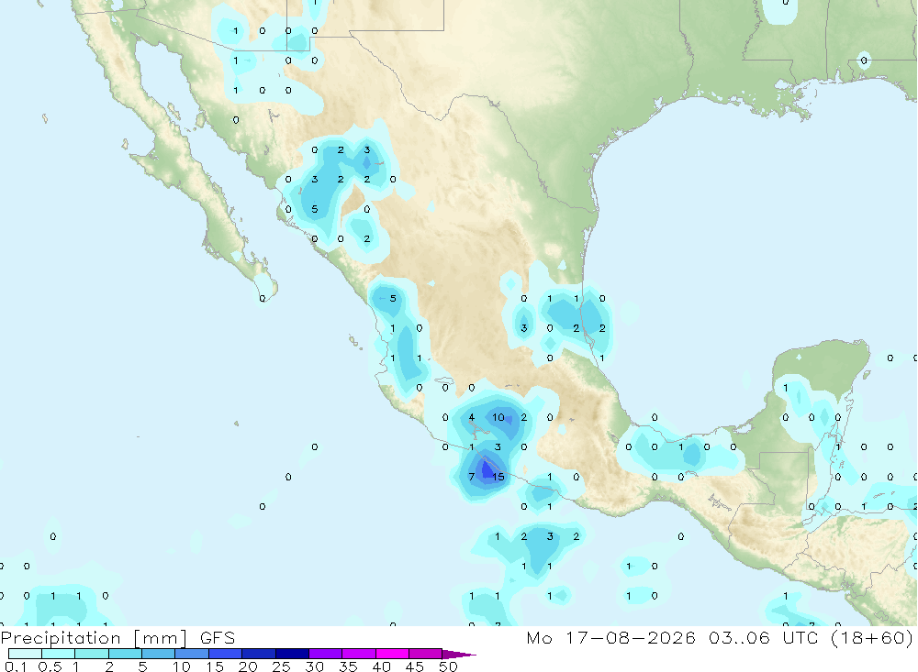Screen dimensions: 918x672
Task: Click legend tick label '40'
Action: (x=381, y=666)
